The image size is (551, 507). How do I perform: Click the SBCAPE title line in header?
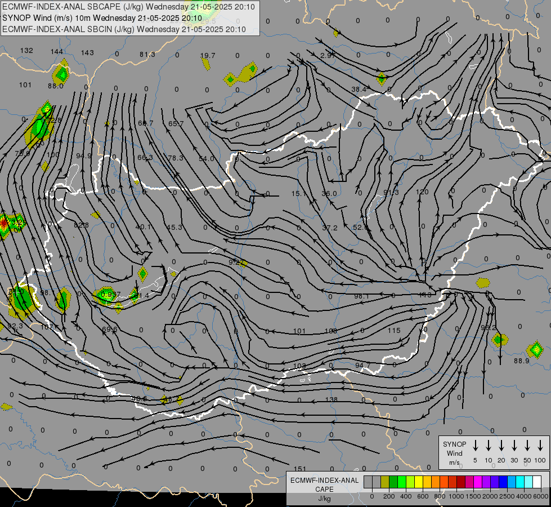click(128, 7)
